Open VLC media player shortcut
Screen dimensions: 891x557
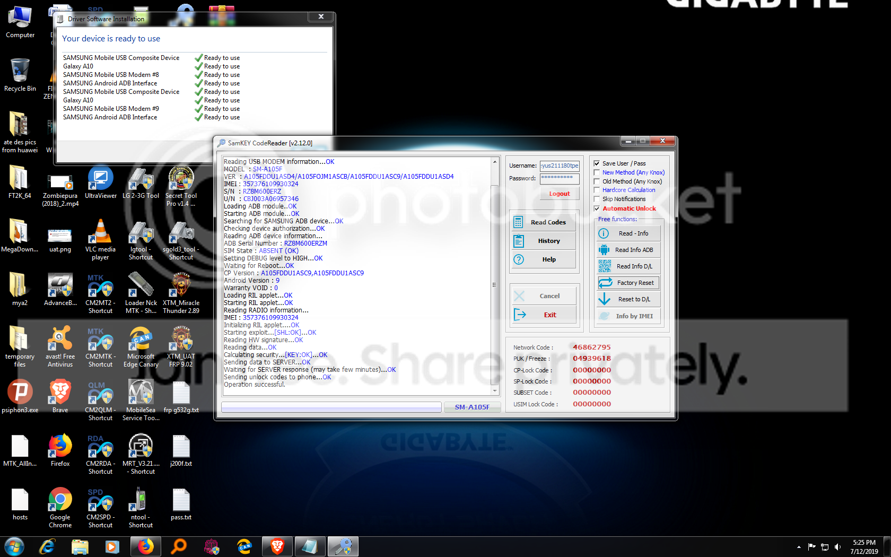pyautogui.click(x=101, y=240)
